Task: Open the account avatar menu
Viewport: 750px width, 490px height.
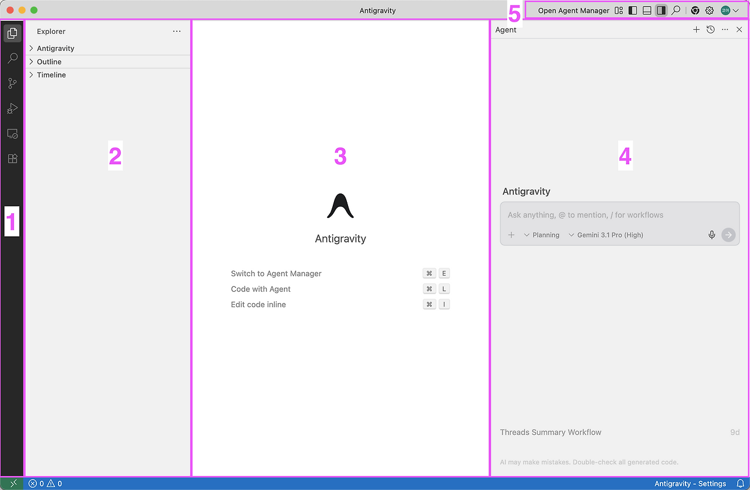Action: tap(729, 11)
